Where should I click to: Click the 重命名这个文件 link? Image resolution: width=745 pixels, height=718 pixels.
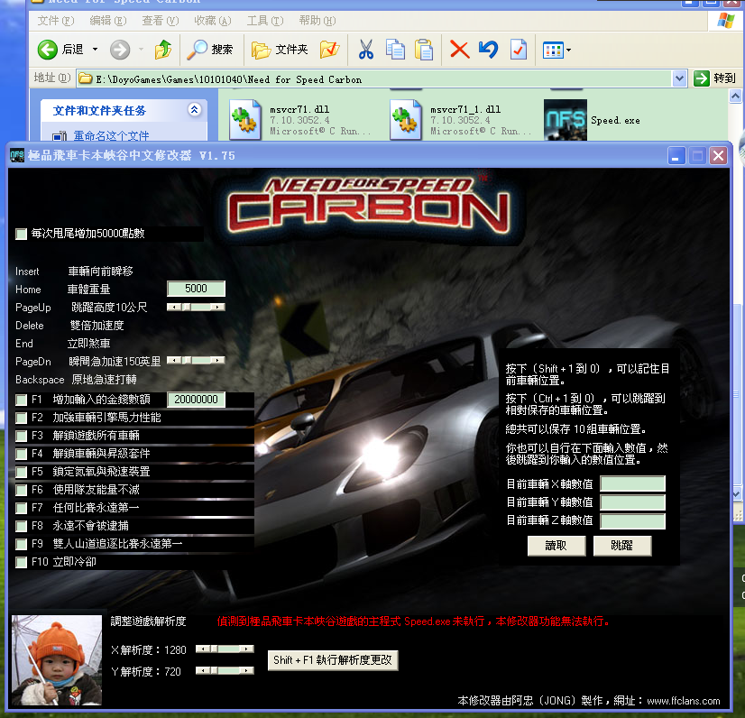[x=111, y=136]
